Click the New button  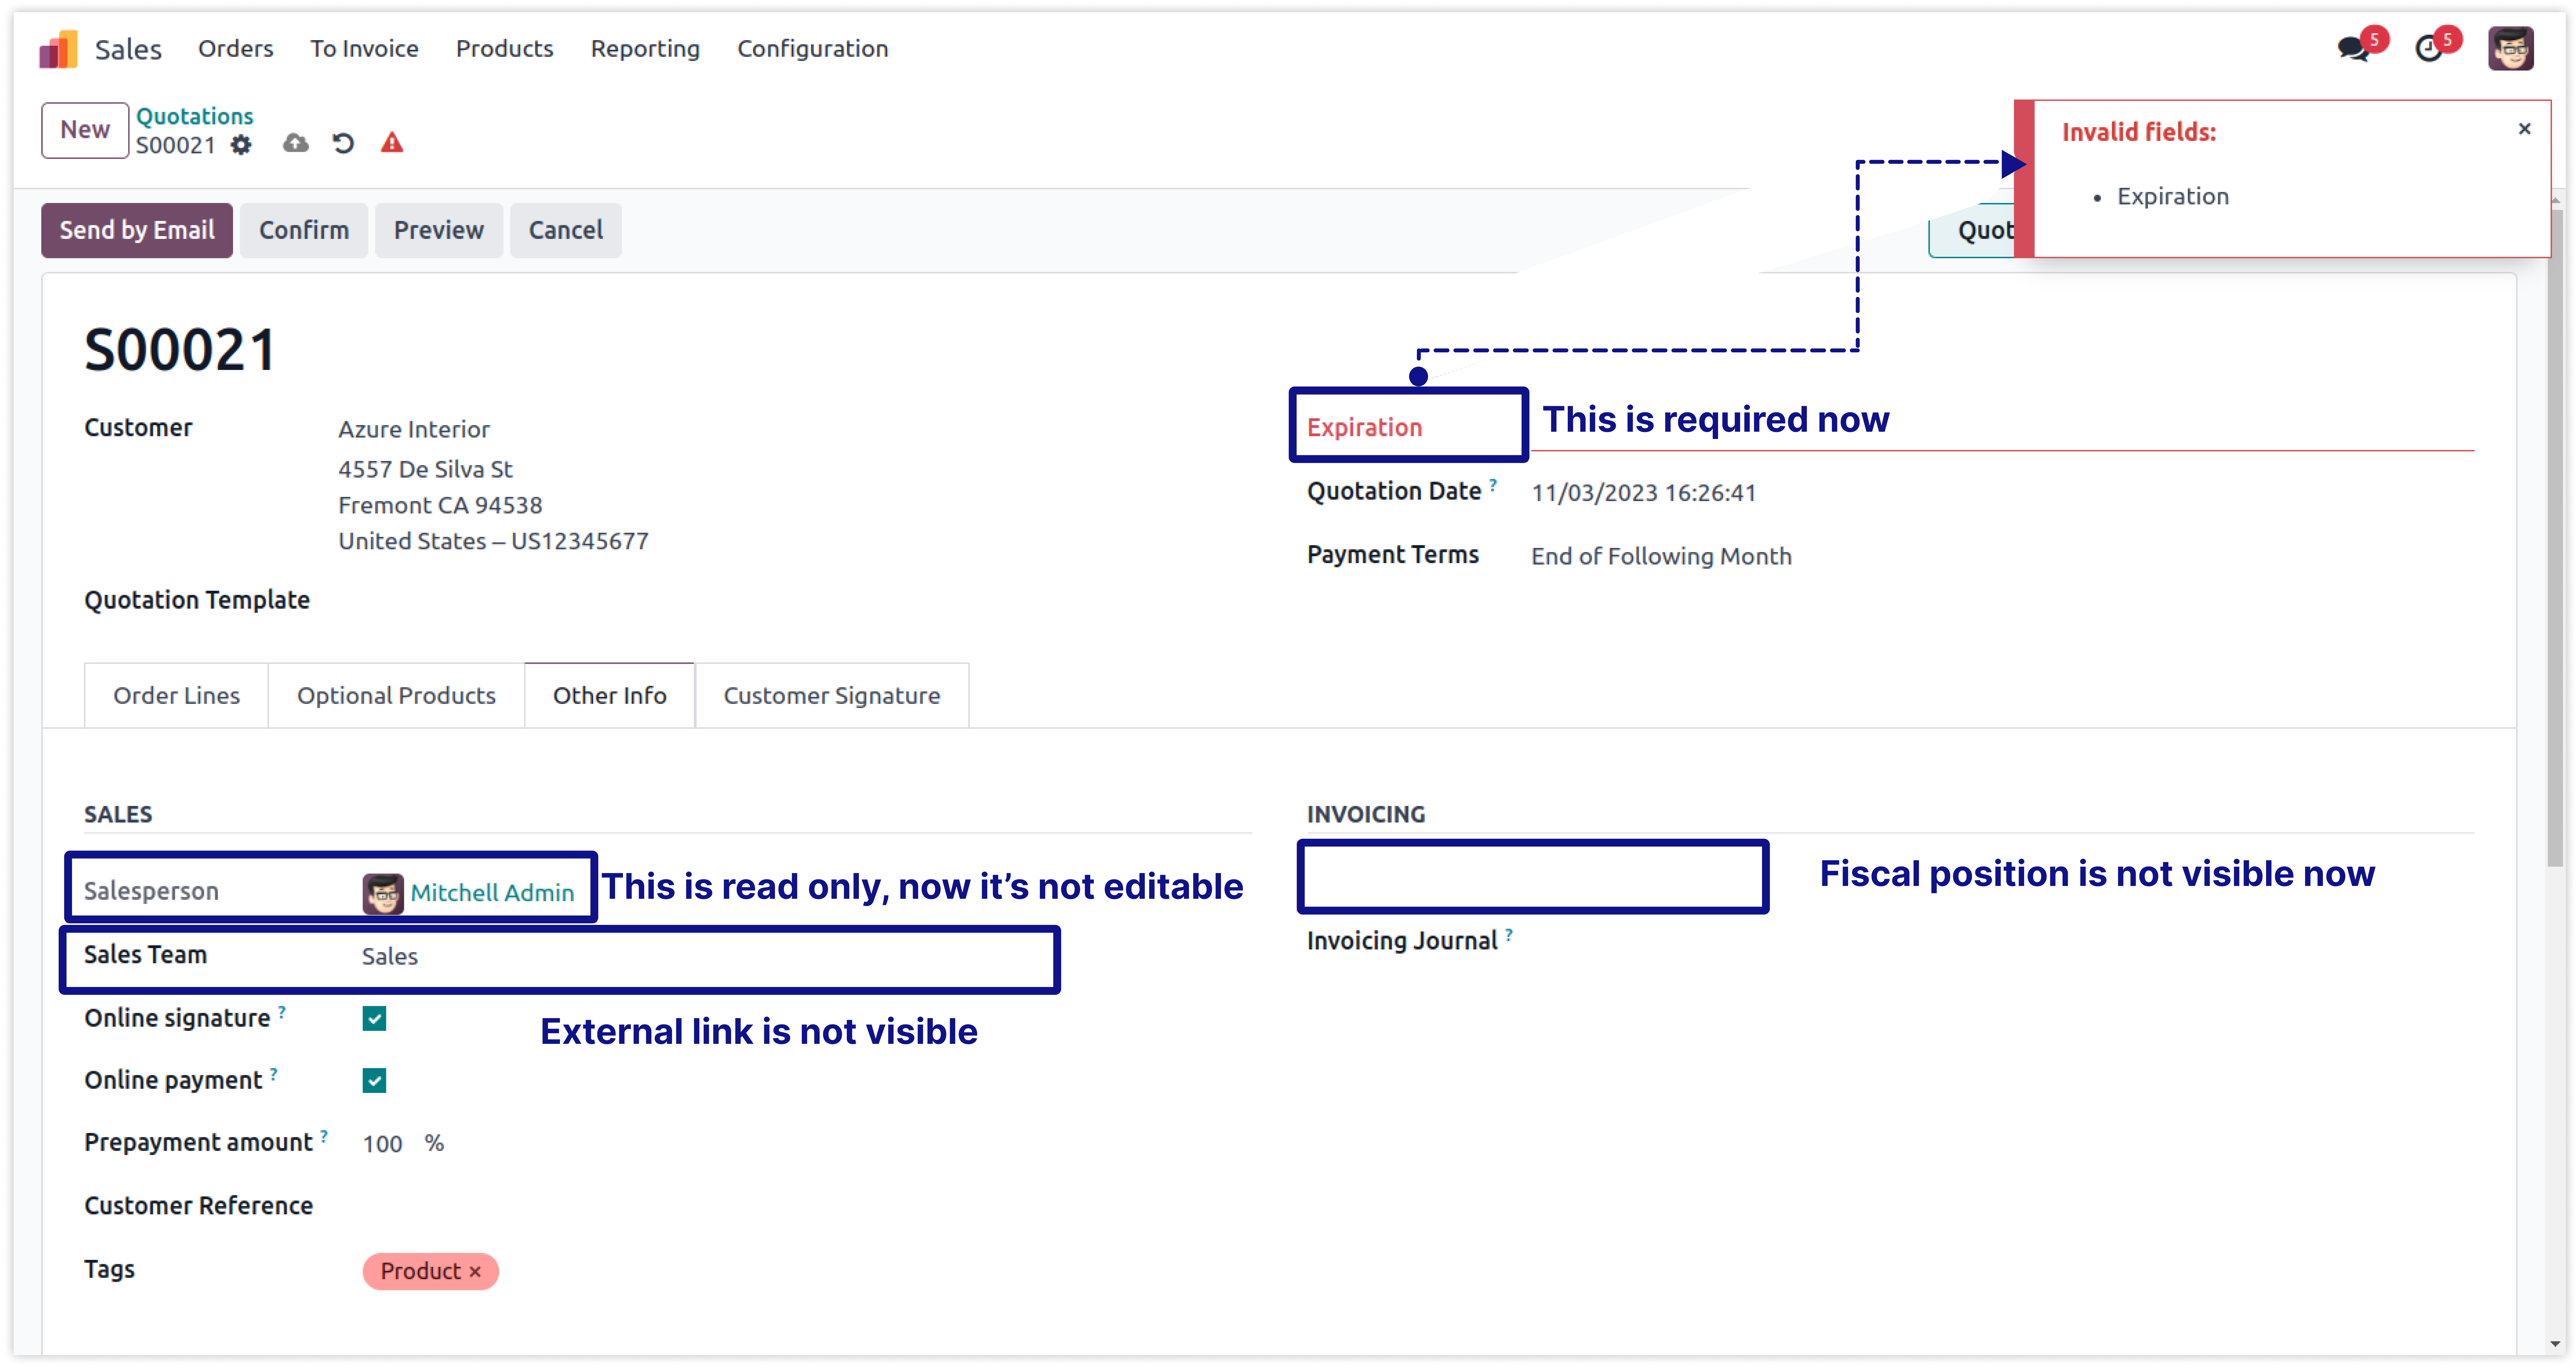85,130
